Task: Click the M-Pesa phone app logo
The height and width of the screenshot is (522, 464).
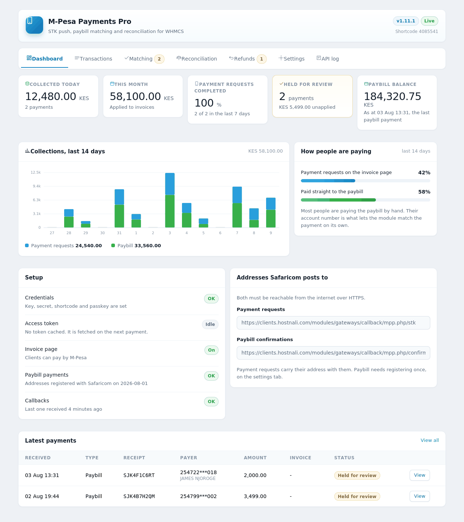Action: coord(34,25)
